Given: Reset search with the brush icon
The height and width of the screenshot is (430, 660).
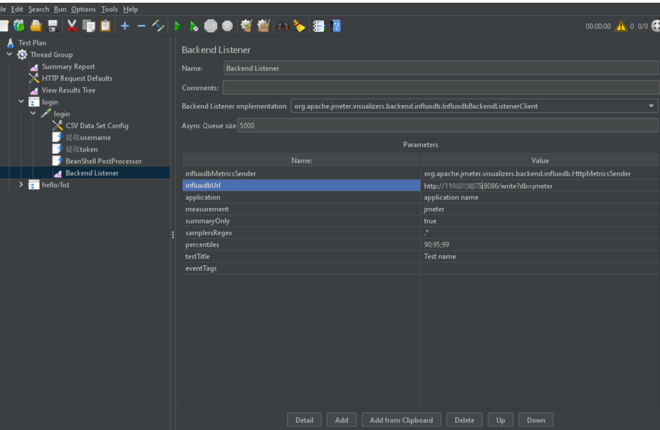Looking at the screenshot, I should click(x=299, y=26).
